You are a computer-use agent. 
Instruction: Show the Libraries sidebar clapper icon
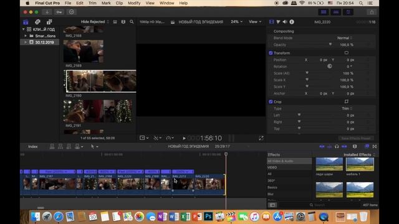coord(26,22)
